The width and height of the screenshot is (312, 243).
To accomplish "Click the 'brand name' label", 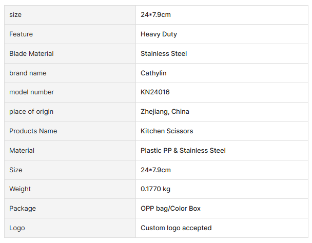I will point(28,73).
